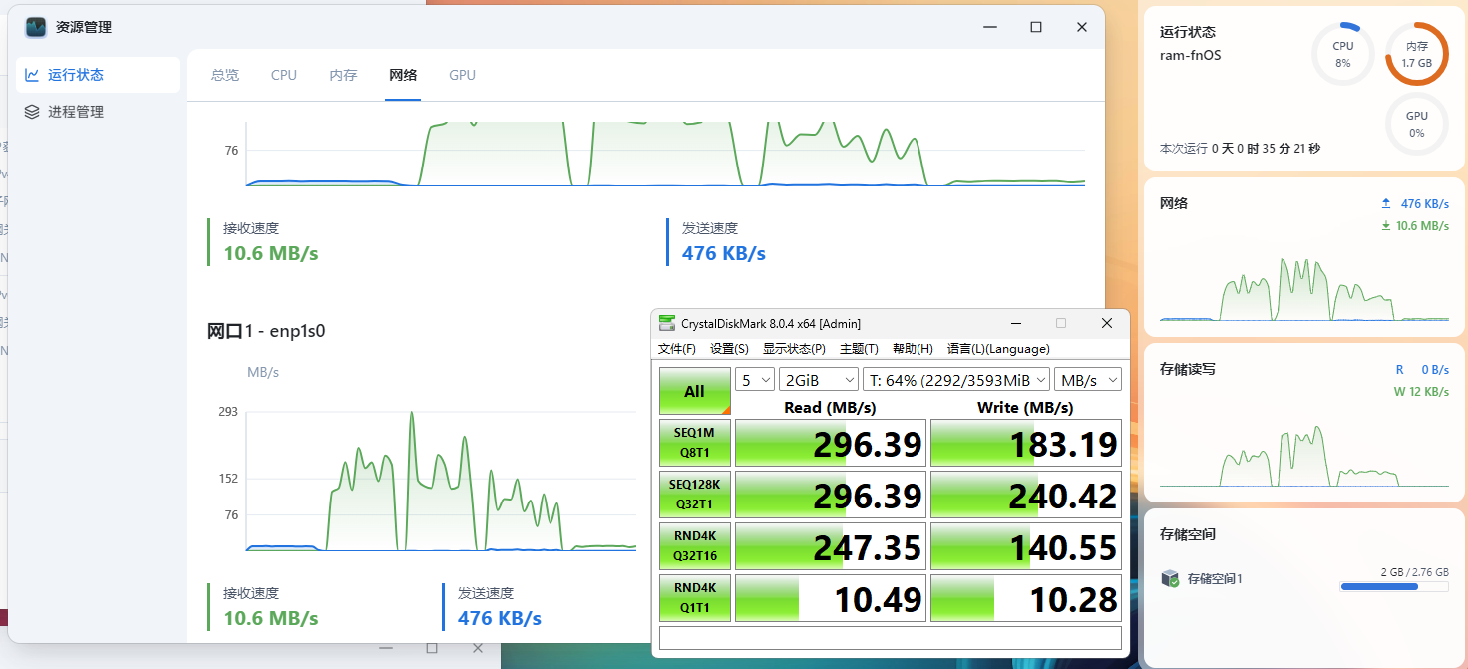Click the 存储读写 widget chart
The image size is (1468, 669).
pos(1302,456)
